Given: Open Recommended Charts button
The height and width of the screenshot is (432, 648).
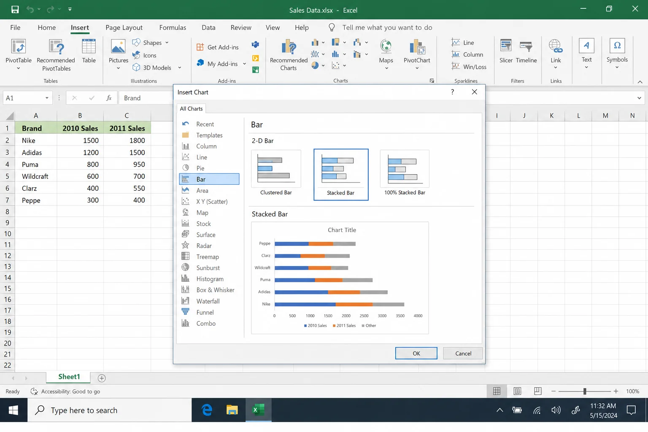Looking at the screenshot, I should (x=289, y=55).
